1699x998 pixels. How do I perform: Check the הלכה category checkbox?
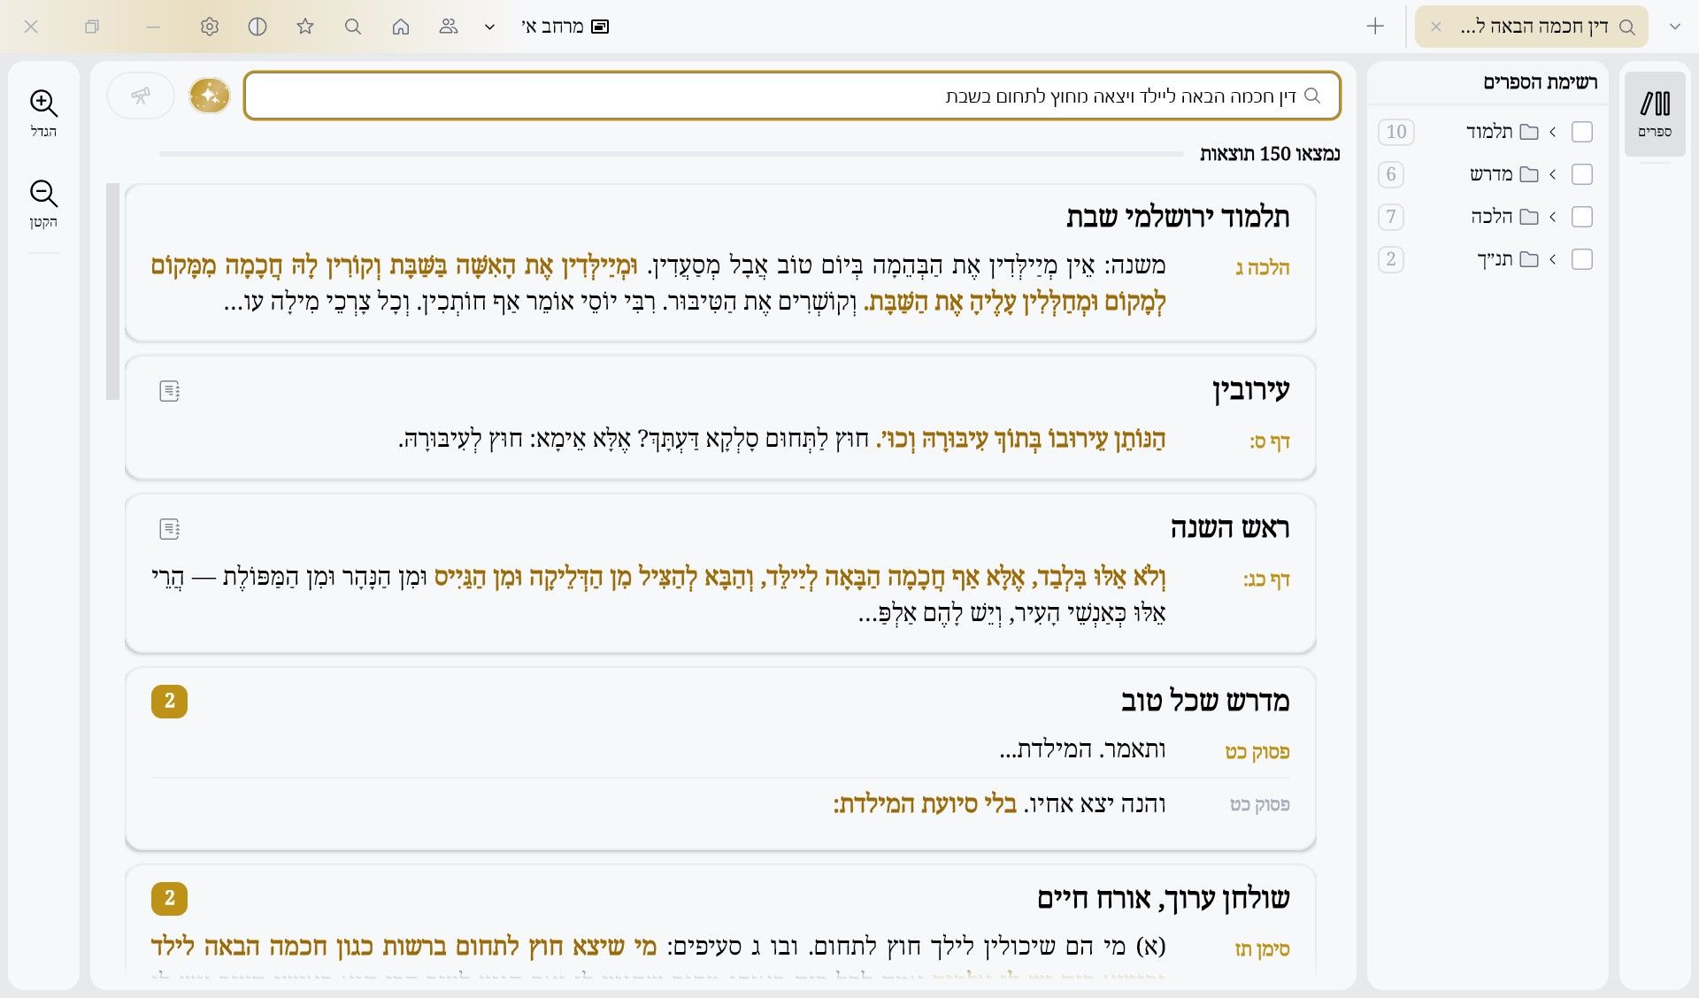click(x=1582, y=217)
